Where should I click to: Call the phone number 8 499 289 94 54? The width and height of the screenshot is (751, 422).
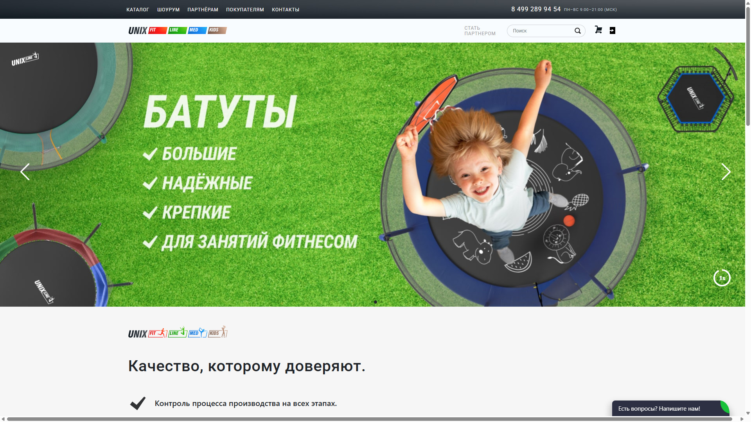(536, 9)
